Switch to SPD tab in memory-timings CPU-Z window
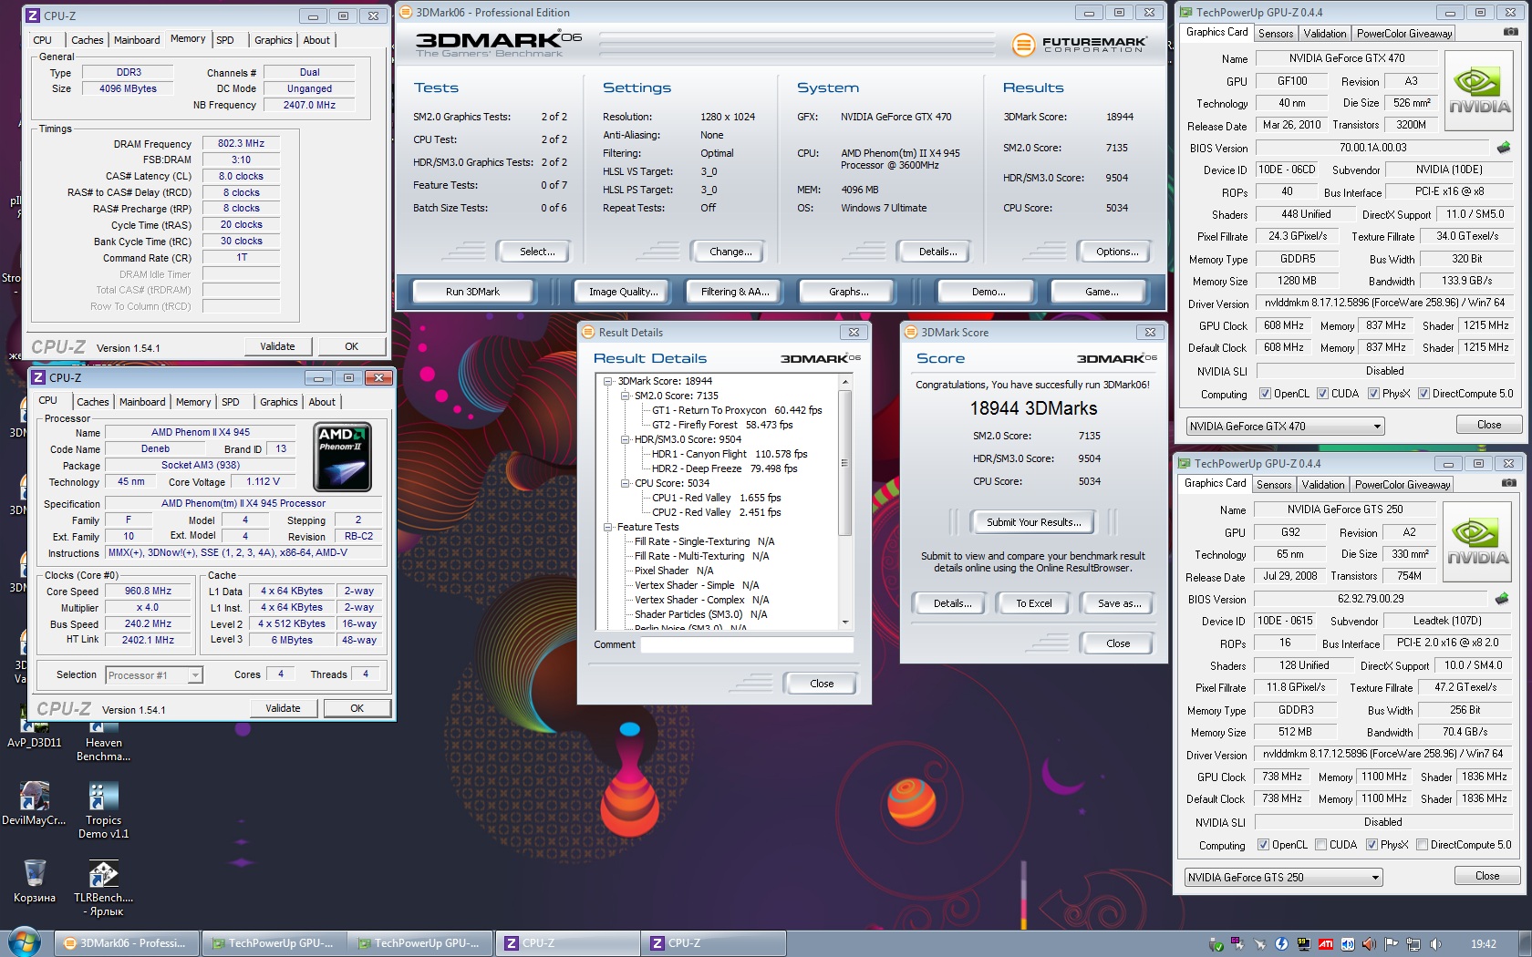This screenshot has height=957, width=1532. [x=225, y=40]
